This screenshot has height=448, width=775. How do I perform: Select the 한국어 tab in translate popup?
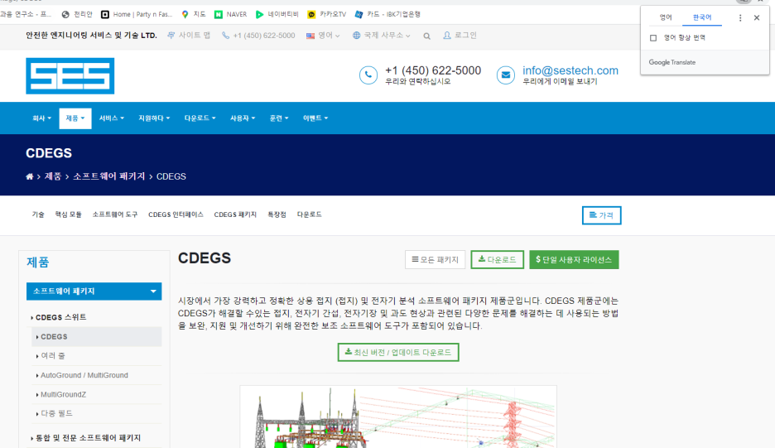click(x=702, y=17)
